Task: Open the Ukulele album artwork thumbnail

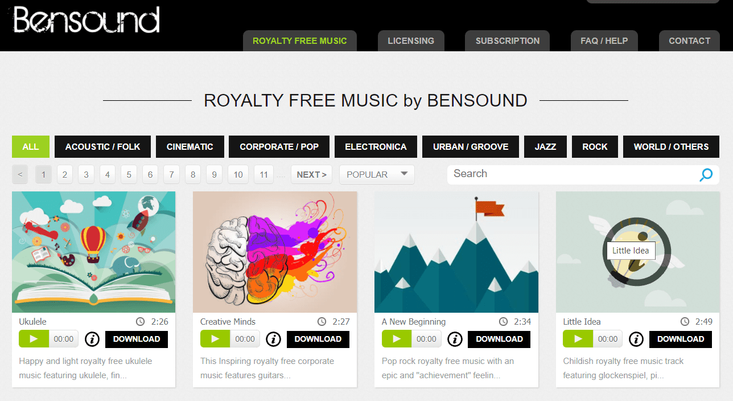Action: 94,252
